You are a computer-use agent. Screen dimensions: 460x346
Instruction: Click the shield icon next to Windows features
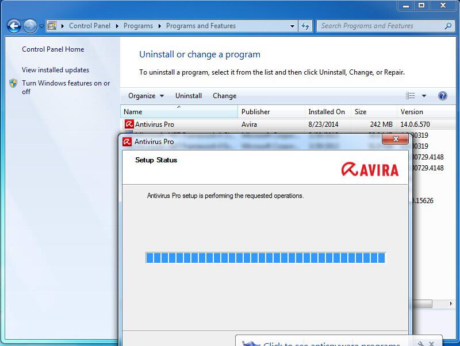[13, 83]
